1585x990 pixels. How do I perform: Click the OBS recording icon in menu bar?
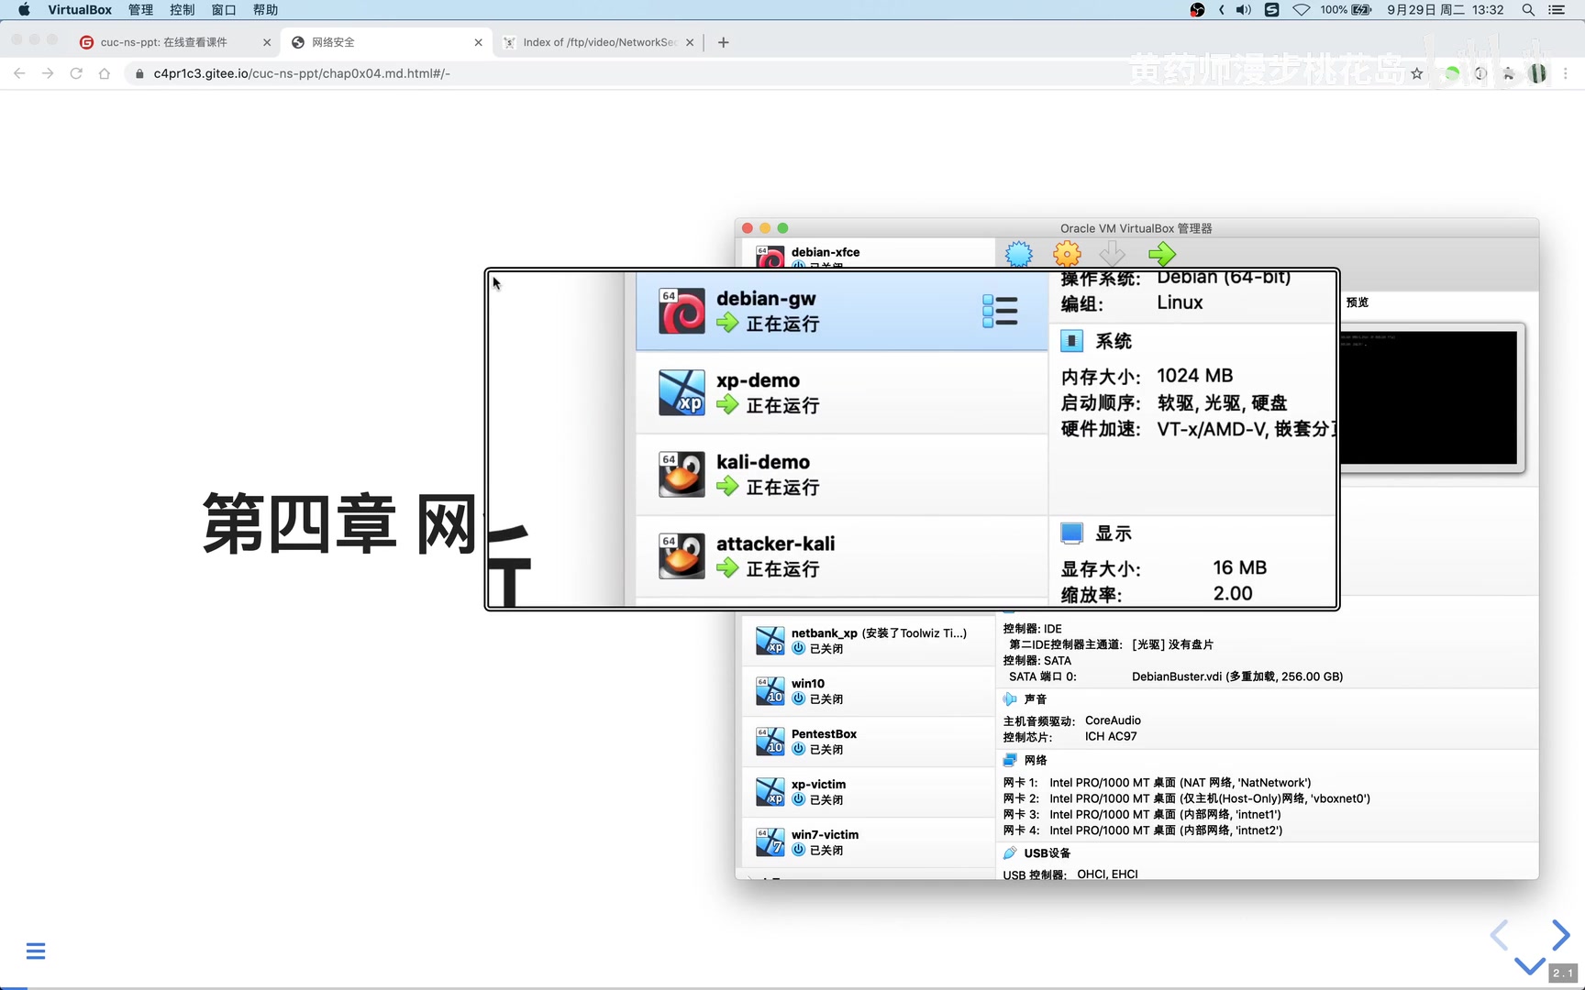(x=1197, y=10)
